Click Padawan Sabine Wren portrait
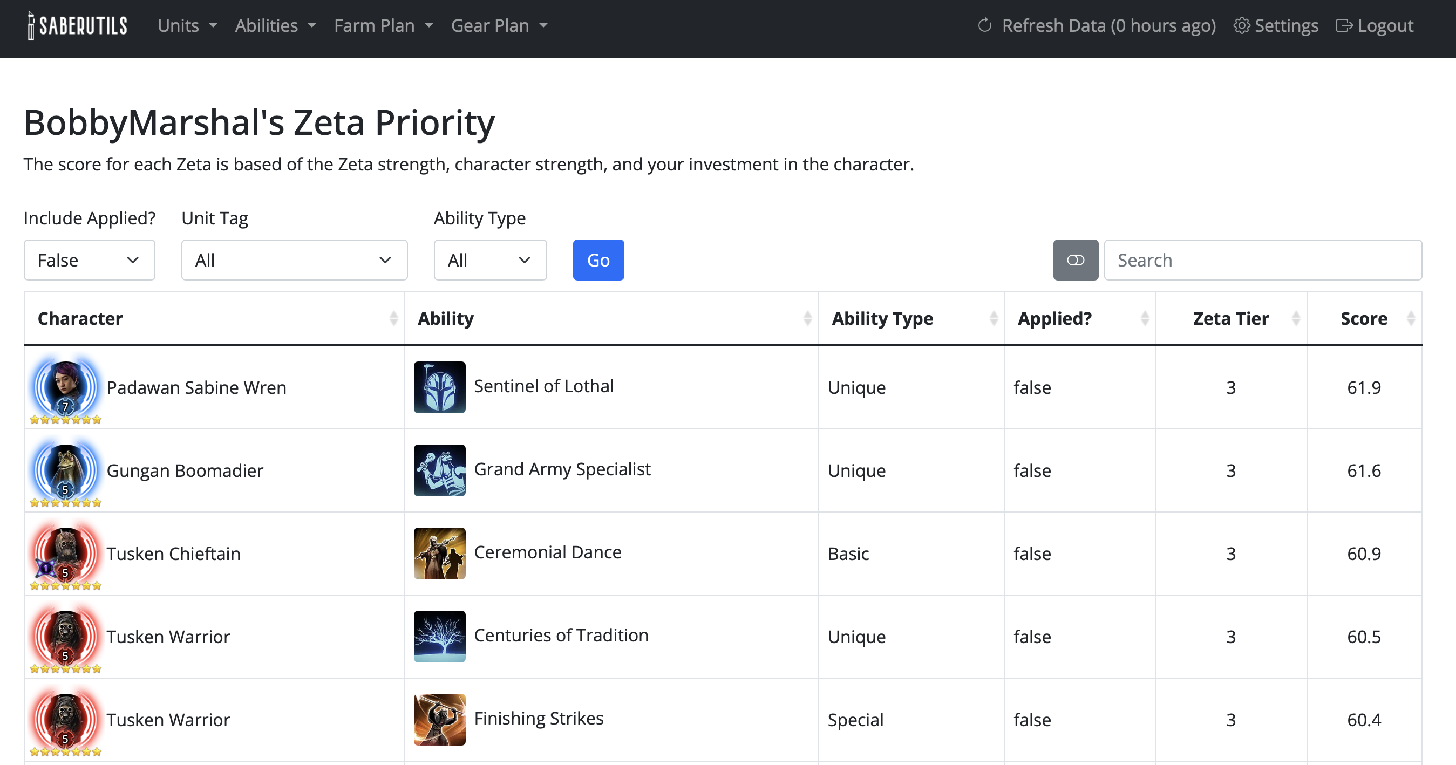The width and height of the screenshot is (1456, 765). pos(65,390)
